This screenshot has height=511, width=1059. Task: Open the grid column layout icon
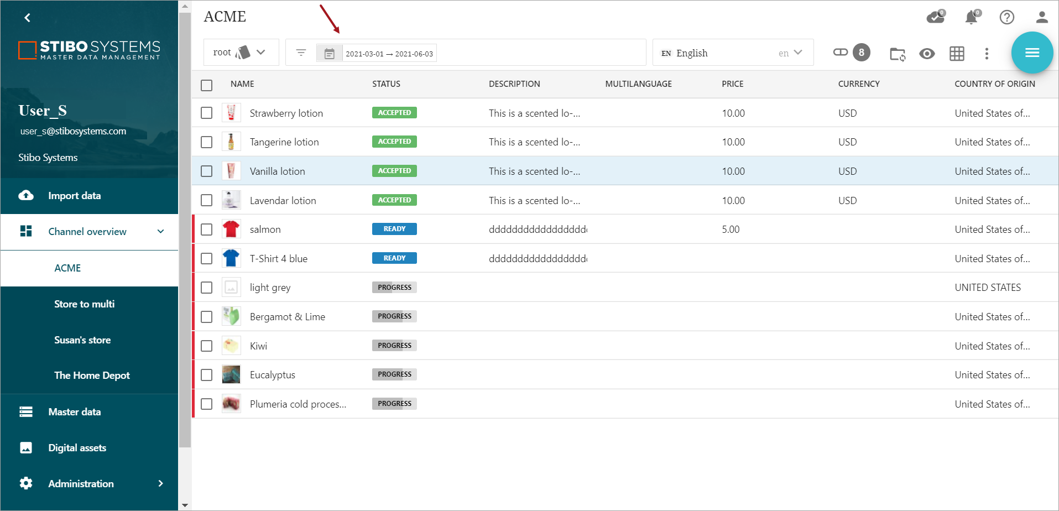tap(957, 54)
